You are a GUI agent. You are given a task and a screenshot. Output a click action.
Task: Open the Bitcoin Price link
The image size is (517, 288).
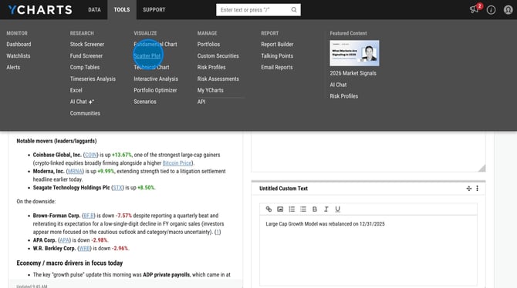pos(177,163)
